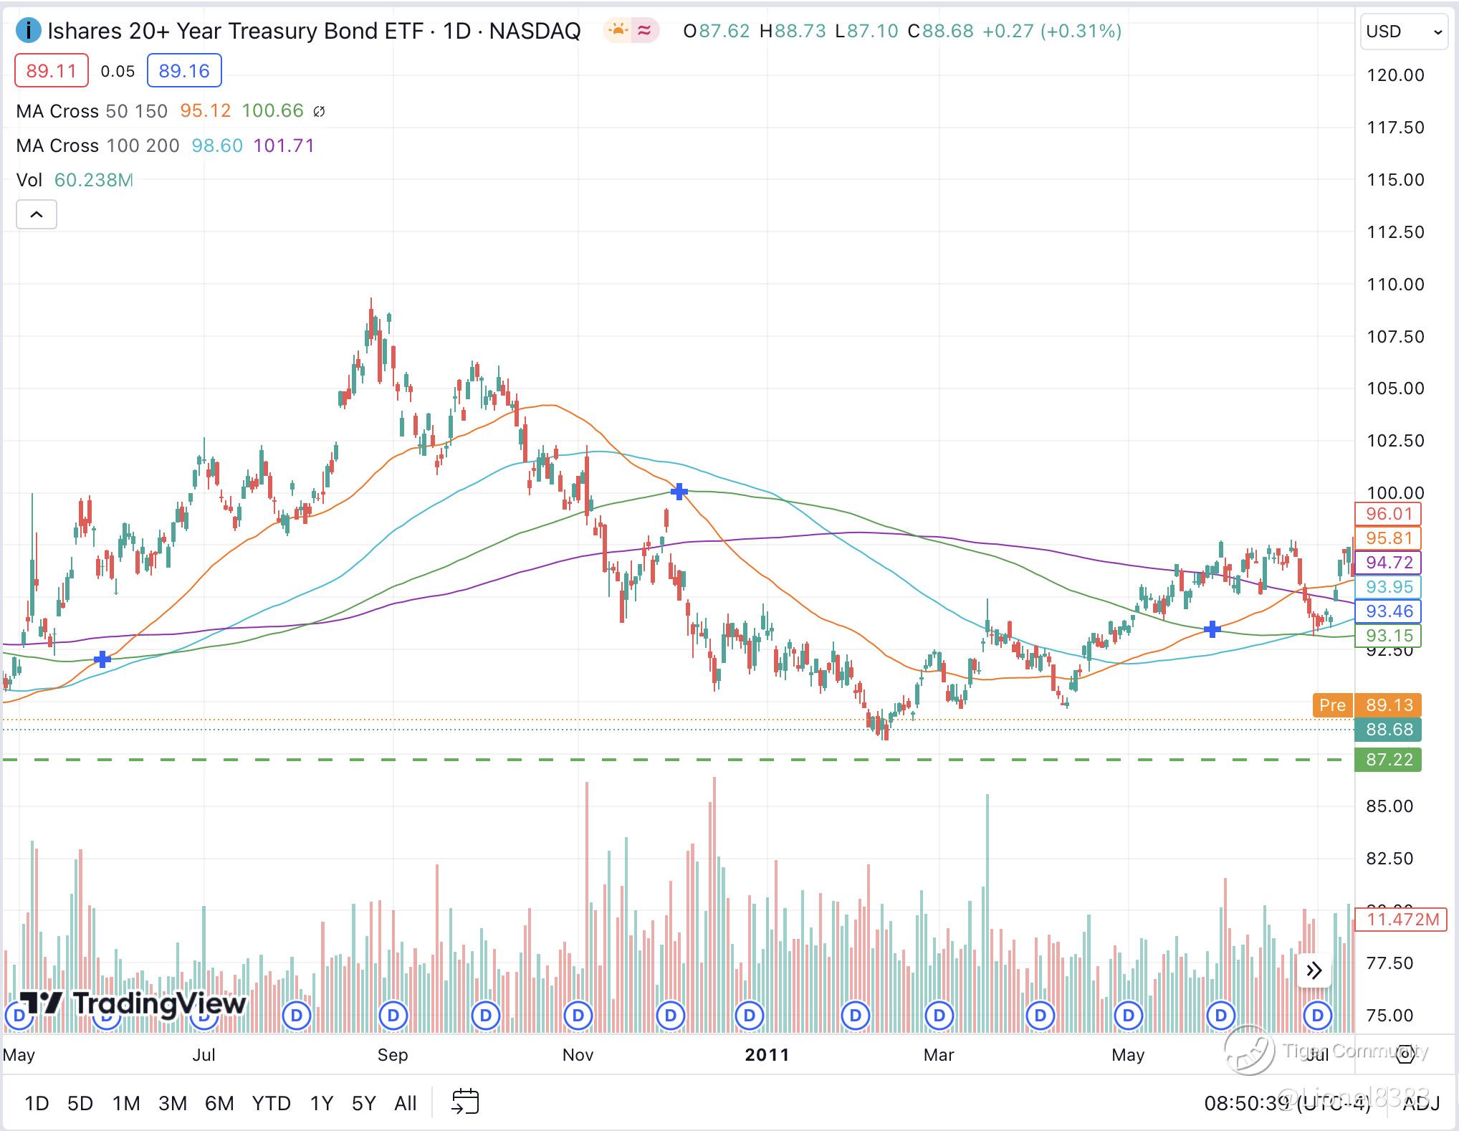The image size is (1459, 1131).
Task: Click the scroll to most recent bar arrows
Action: (1314, 971)
